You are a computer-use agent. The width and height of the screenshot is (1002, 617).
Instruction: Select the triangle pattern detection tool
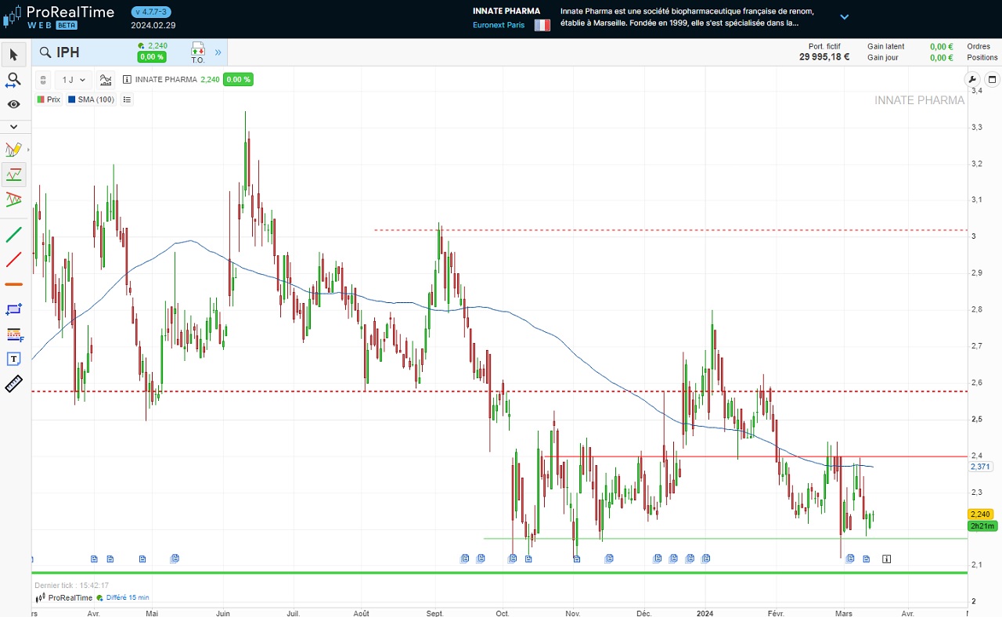13,199
